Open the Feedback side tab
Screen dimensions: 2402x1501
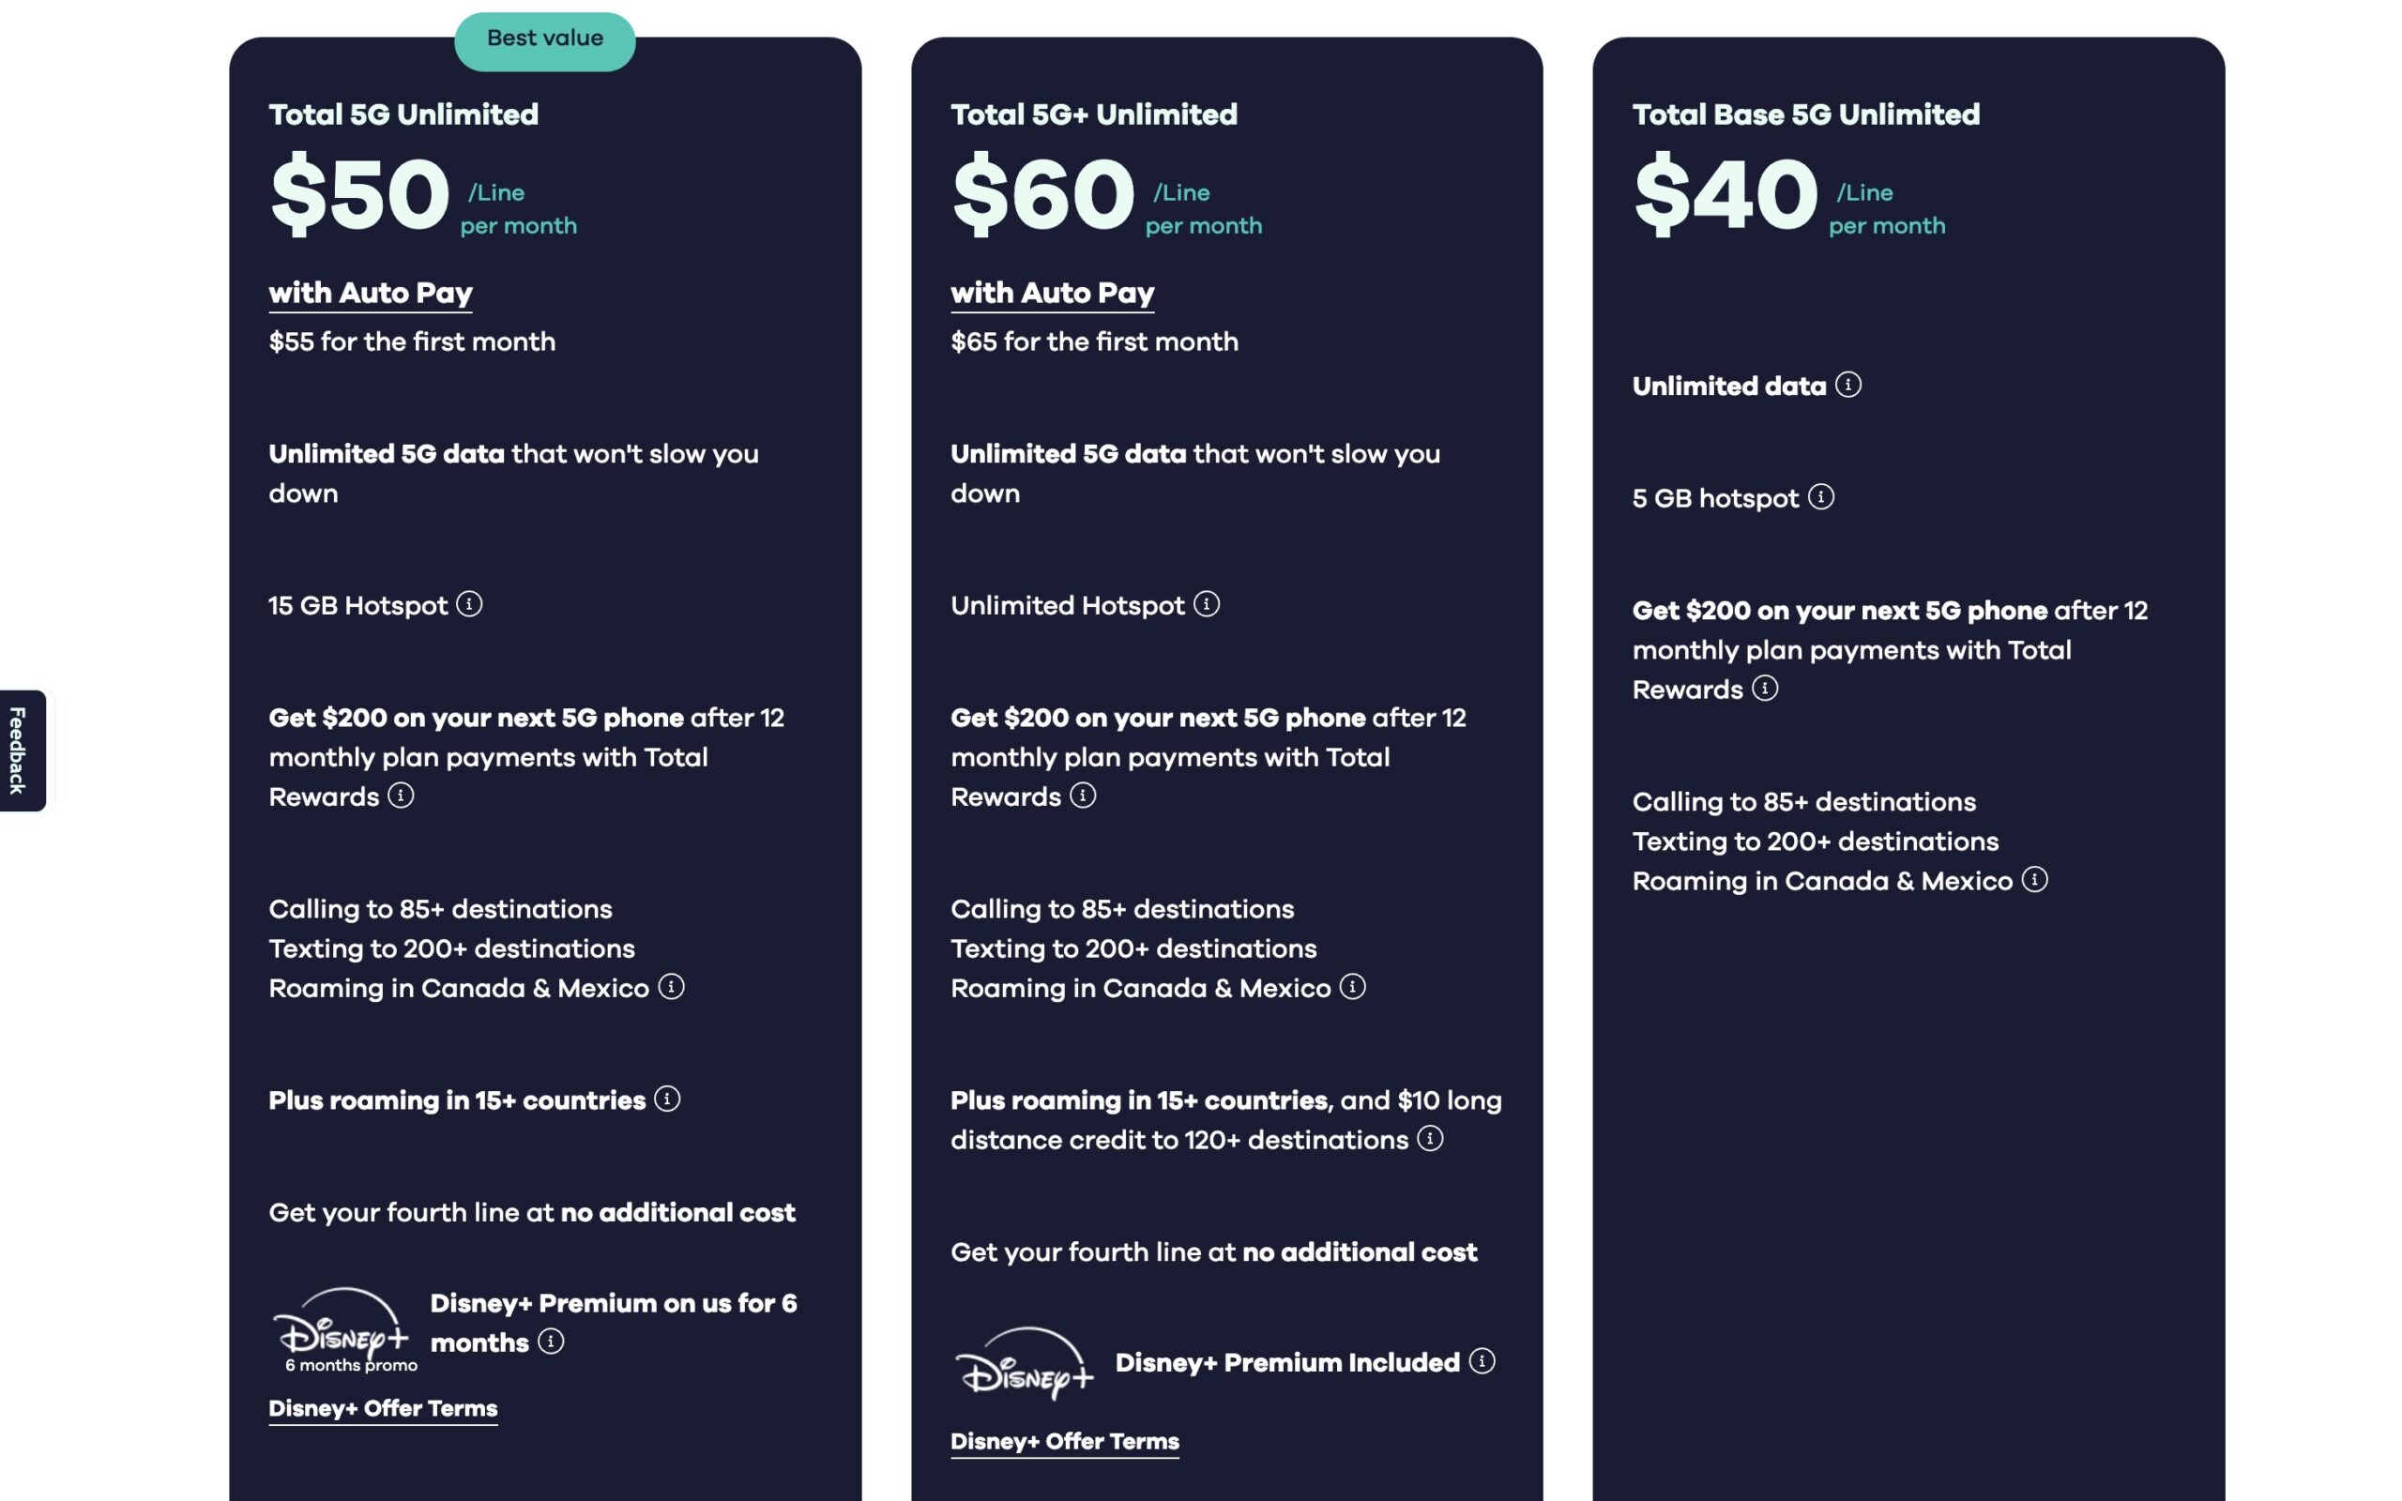pyautogui.click(x=19, y=750)
